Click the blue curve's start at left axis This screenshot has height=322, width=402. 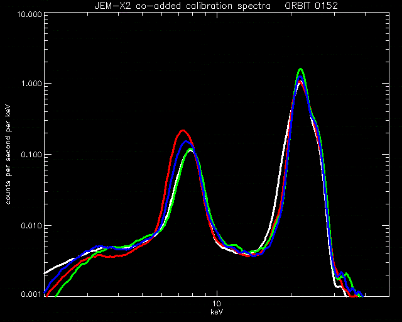pyautogui.click(x=46, y=292)
